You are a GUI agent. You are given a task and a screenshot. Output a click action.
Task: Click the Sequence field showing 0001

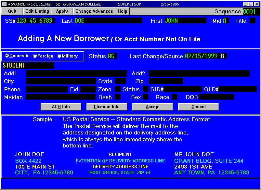click(x=251, y=11)
